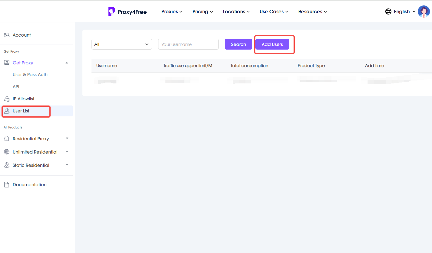432x253 pixels.
Task: Select the Account icon in the sidebar
Action: click(7, 35)
